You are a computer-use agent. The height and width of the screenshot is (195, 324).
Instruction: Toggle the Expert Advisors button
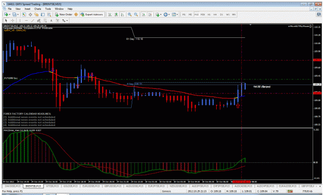[92, 15]
